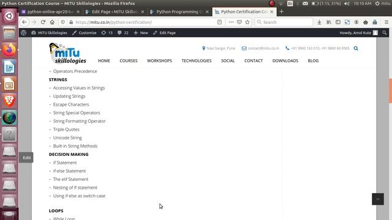Image resolution: width=392 pixels, height=220 pixels.
Task: Click the text 'Built-in String Methods'
Action: point(75,146)
